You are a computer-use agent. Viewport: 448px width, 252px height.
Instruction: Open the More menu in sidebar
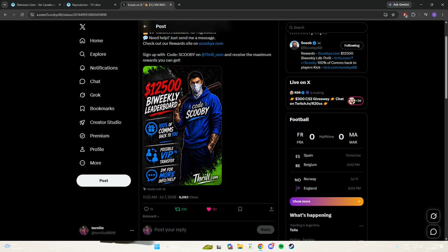[x=90, y=163]
